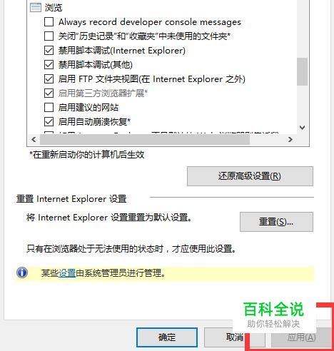The image size is (334, 351).
Task: Click the 浏览 category list icon
Action: pos(36,7)
